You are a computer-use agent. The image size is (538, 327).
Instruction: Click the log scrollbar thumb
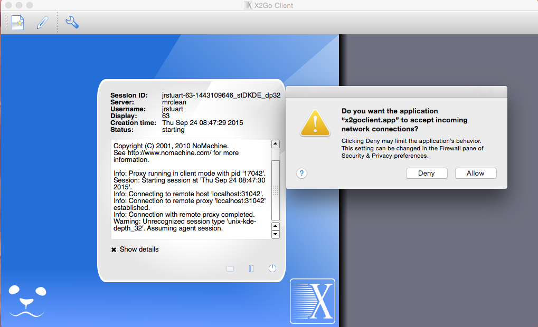click(276, 190)
